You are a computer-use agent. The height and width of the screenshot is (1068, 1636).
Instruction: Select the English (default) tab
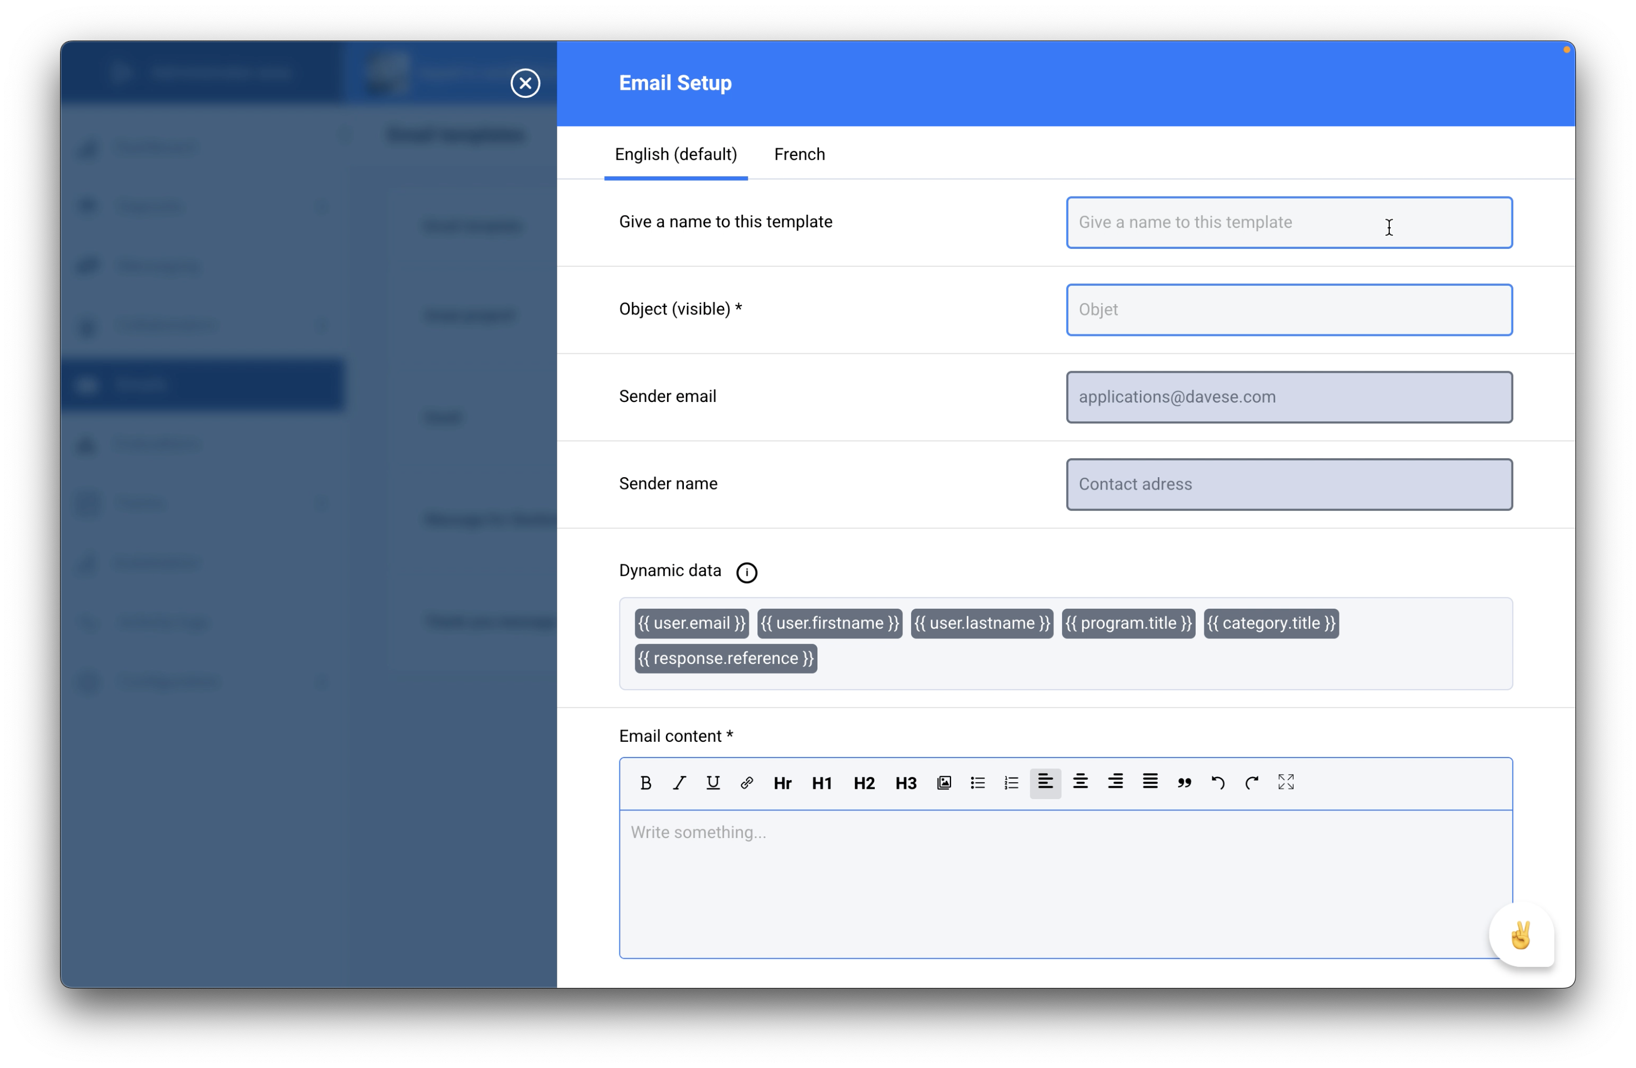point(676,154)
